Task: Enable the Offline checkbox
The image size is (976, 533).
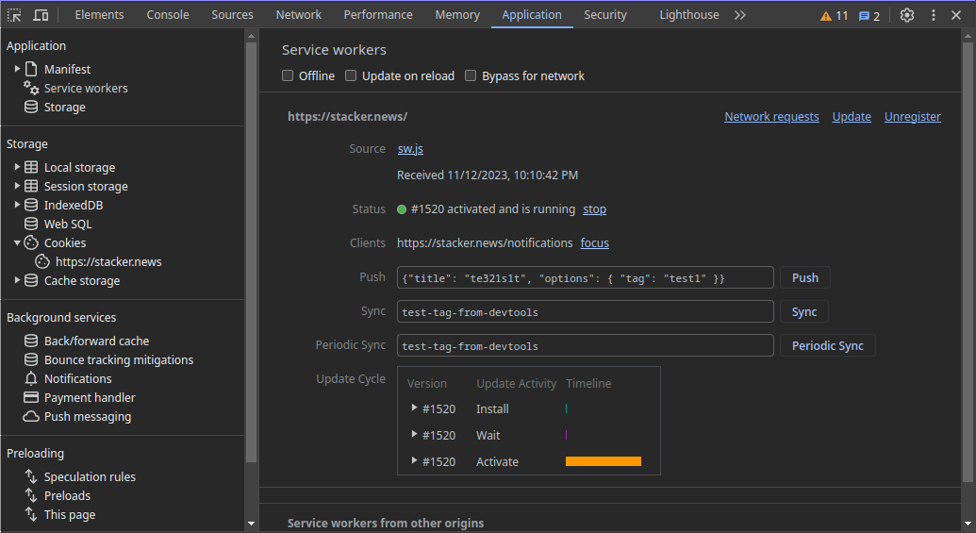Action: (289, 75)
